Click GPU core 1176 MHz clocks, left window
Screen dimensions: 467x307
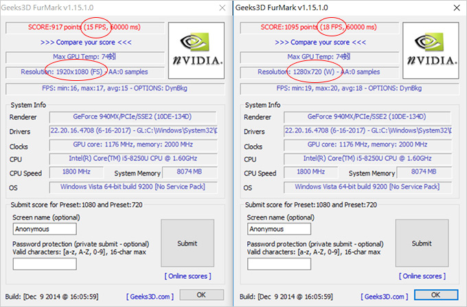(x=133, y=145)
